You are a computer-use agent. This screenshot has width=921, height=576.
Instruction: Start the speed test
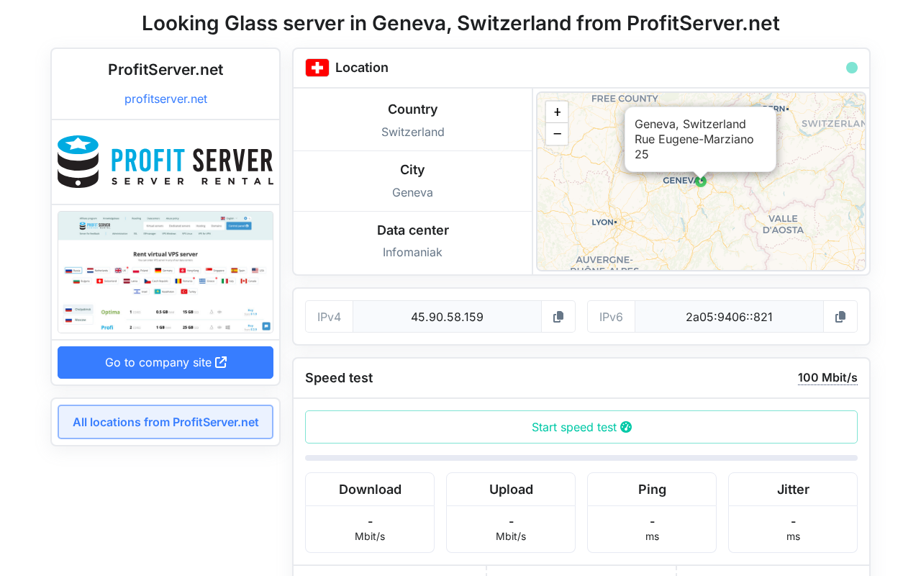[581, 427]
